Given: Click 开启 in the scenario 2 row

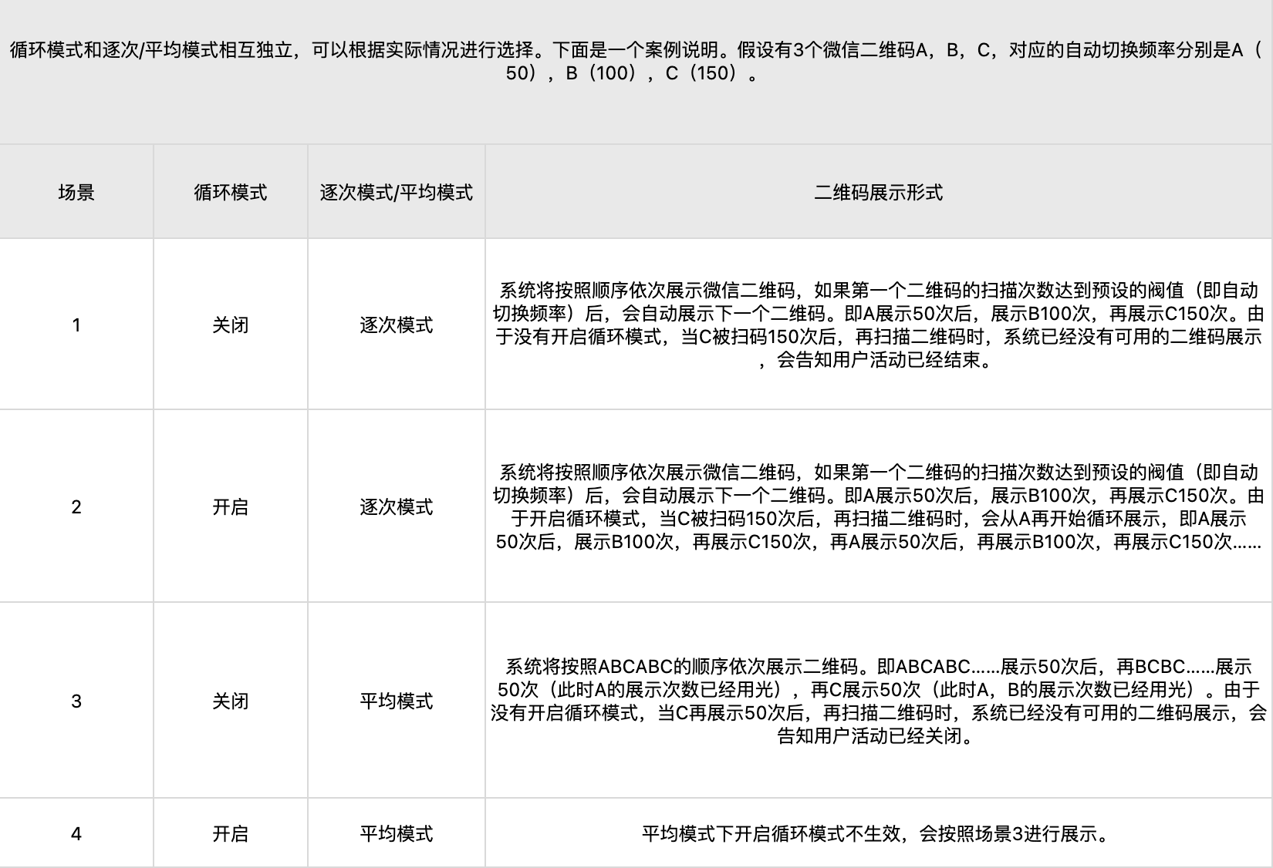Looking at the screenshot, I should point(230,507).
